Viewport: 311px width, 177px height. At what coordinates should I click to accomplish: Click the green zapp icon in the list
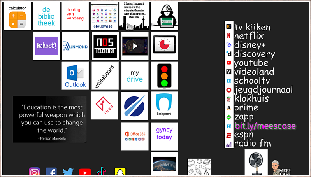(229, 117)
